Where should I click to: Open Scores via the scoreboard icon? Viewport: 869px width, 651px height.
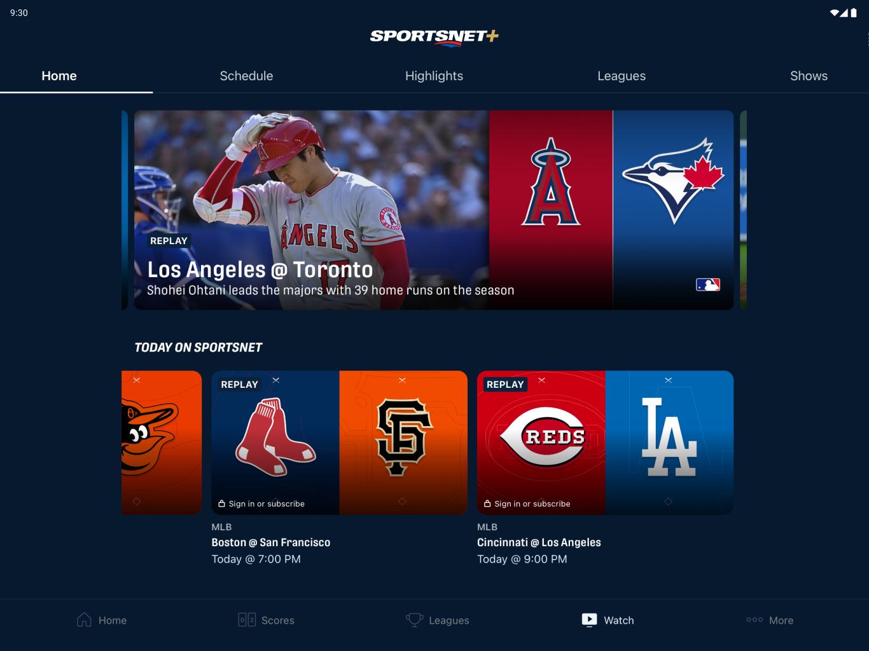click(247, 620)
